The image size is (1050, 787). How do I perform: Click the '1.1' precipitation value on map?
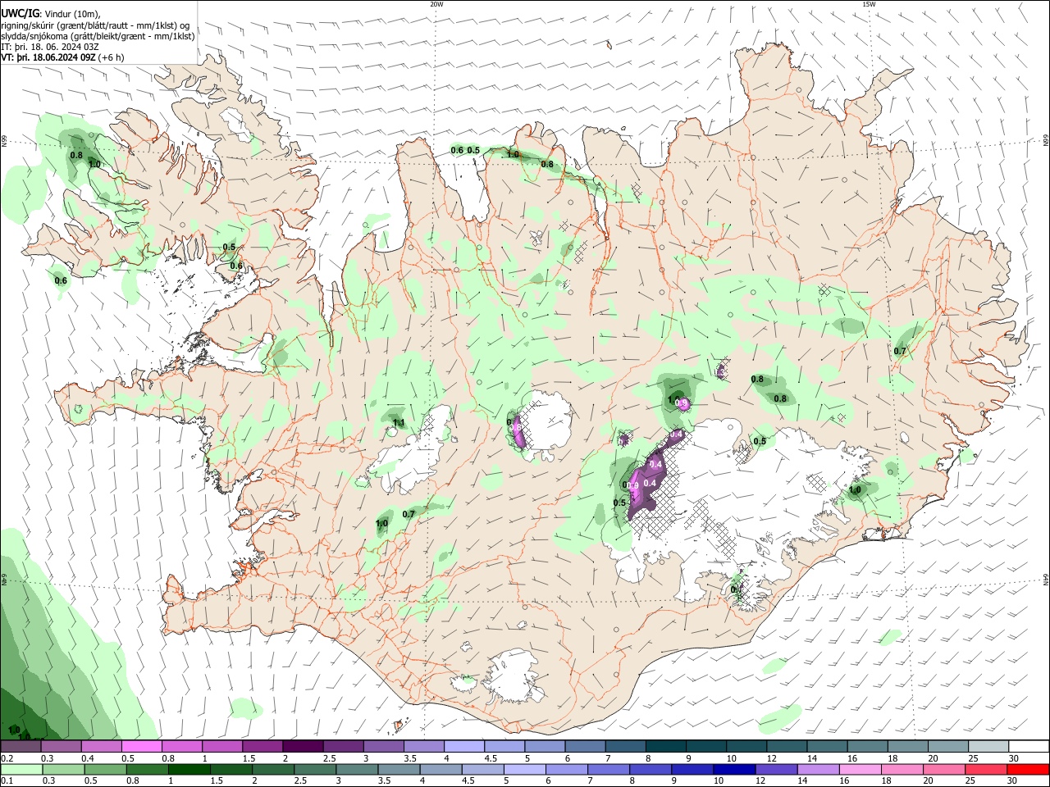[x=399, y=423]
